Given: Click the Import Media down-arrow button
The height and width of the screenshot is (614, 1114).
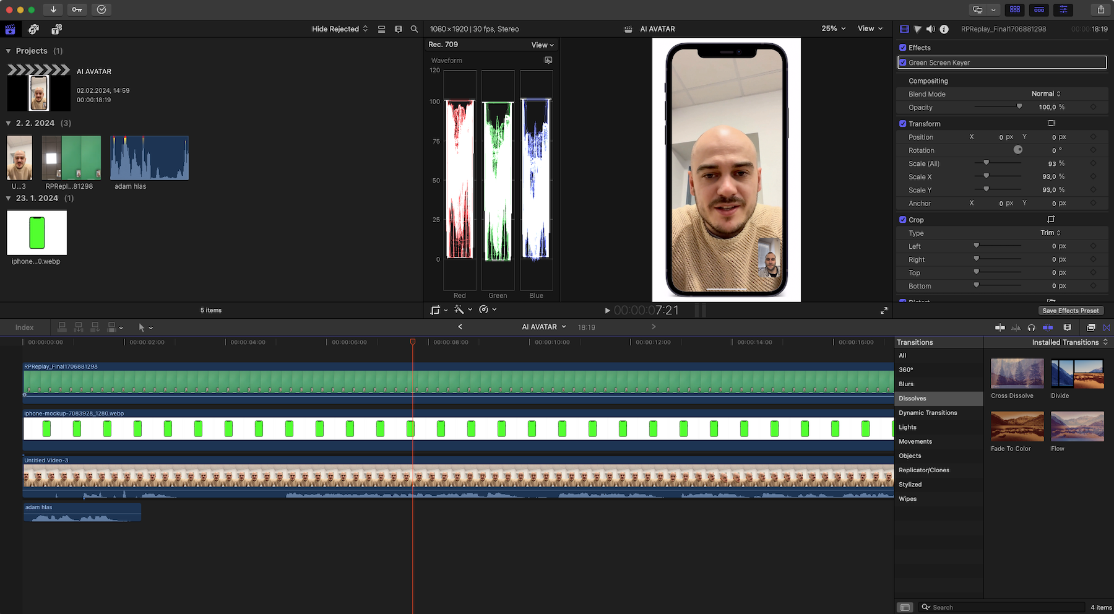Looking at the screenshot, I should pyautogui.click(x=54, y=9).
